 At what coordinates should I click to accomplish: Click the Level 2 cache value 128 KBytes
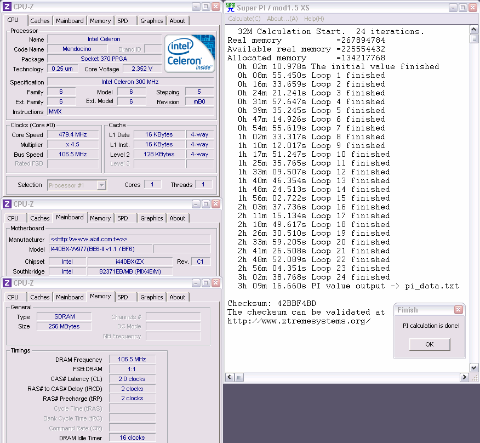click(x=159, y=154)
